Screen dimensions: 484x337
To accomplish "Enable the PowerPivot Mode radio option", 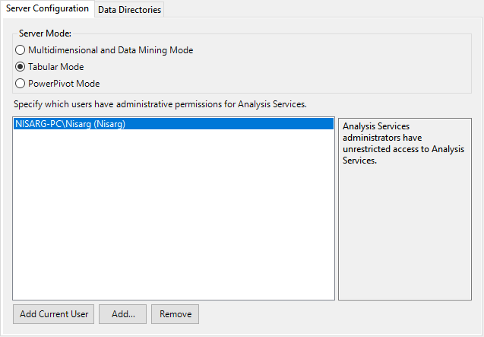I will (21, 84).
